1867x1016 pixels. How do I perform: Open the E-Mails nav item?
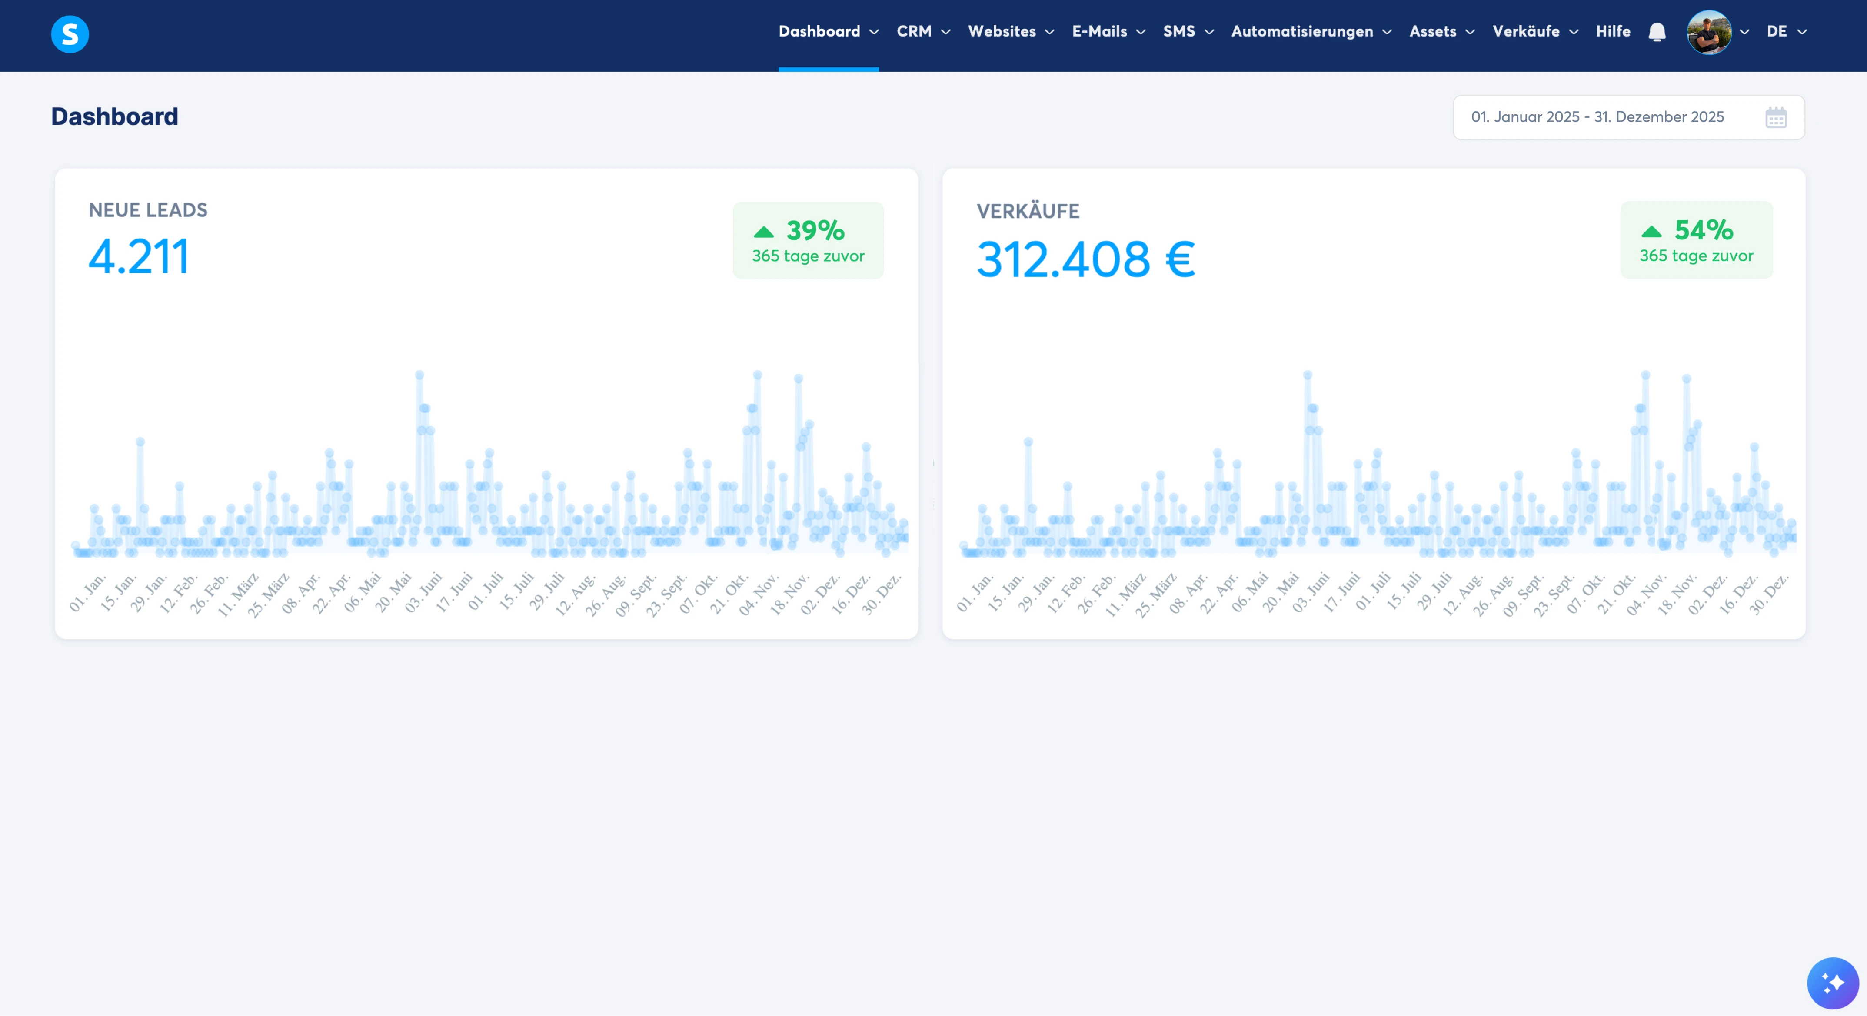[x=1099, y=32]
